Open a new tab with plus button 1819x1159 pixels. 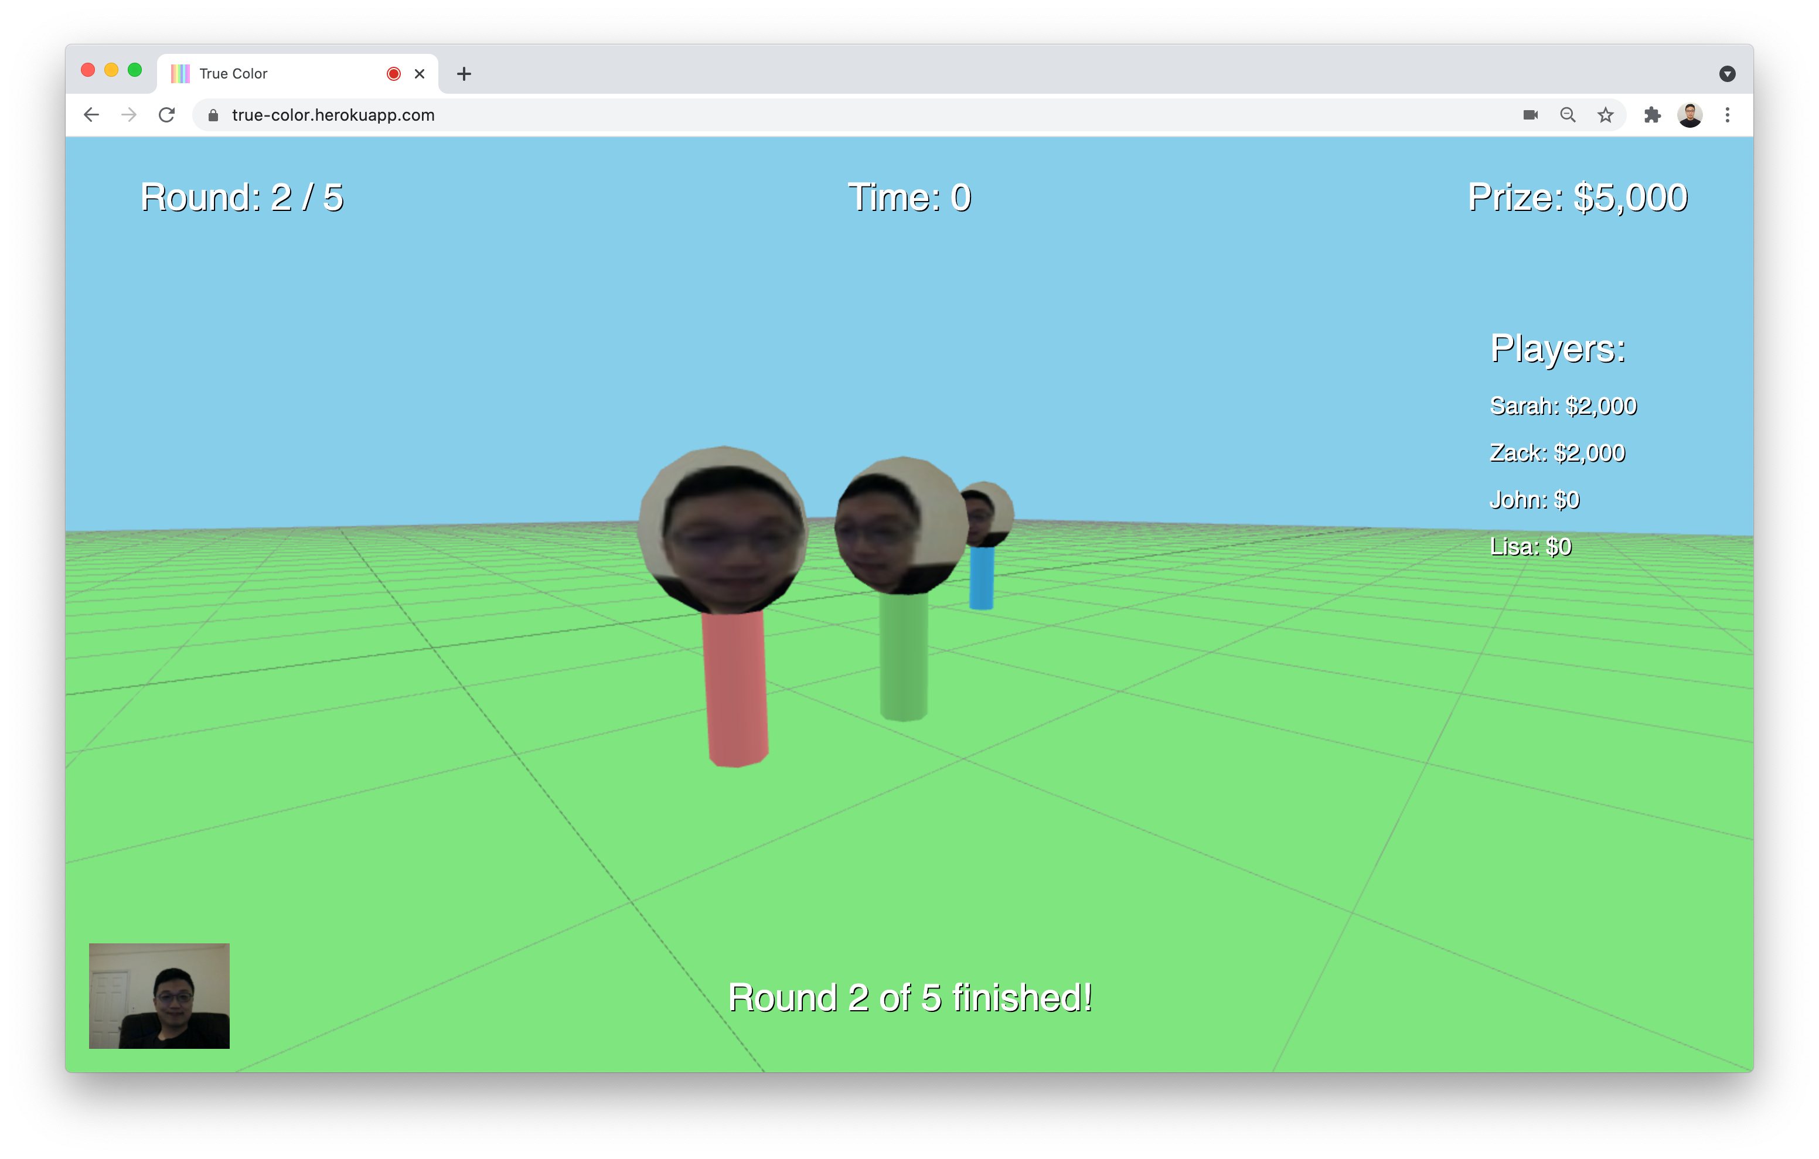coord(464,73)
